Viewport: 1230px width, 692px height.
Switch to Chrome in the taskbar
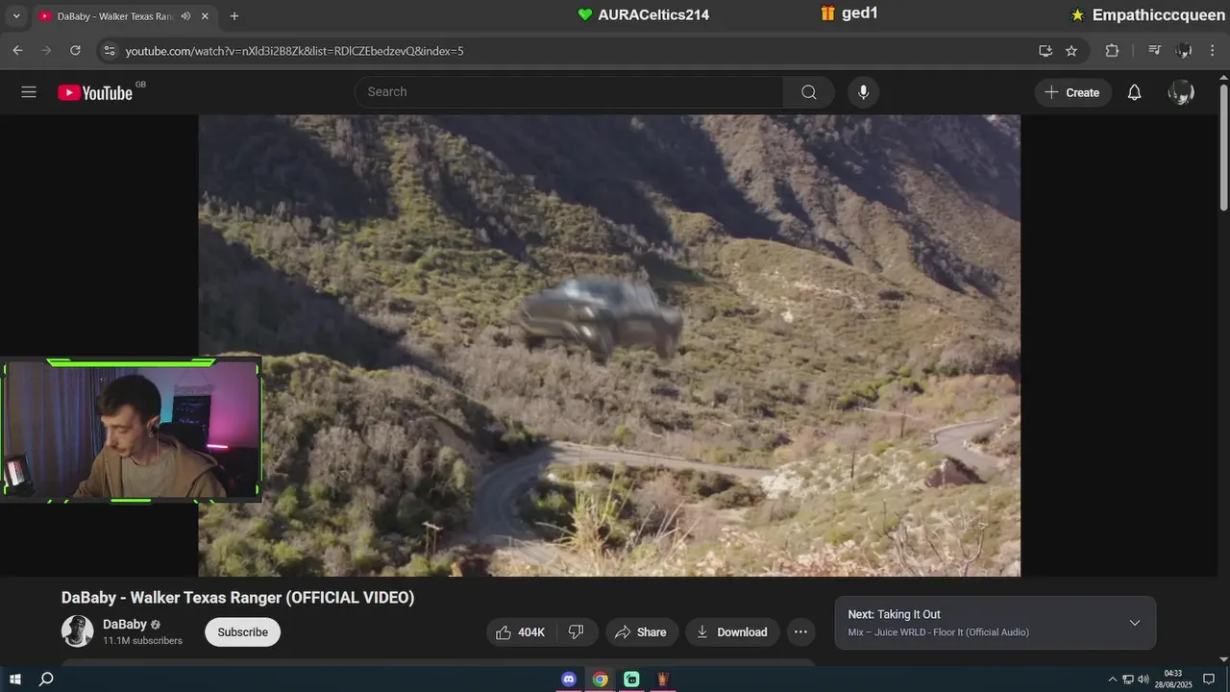(600, 680)
